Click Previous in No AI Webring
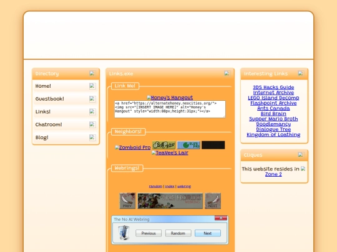 149,233
